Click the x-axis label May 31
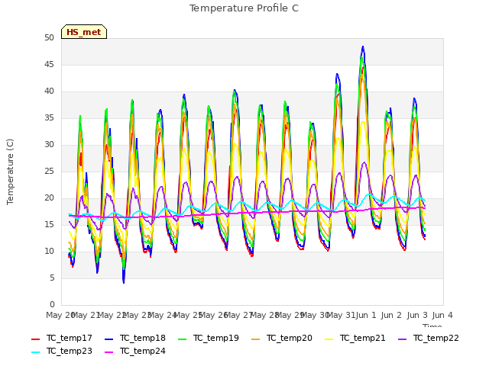Screen dimensions: 489x366 341,315
